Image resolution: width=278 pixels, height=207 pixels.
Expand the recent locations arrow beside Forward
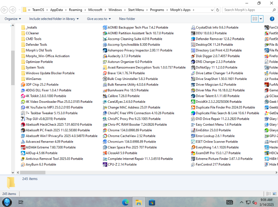click(x=19, y=10)
